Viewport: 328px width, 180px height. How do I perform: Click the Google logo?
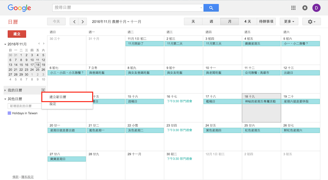click(19, 8)
